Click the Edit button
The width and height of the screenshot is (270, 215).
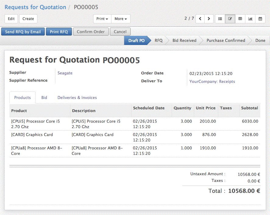click(11, 19)
